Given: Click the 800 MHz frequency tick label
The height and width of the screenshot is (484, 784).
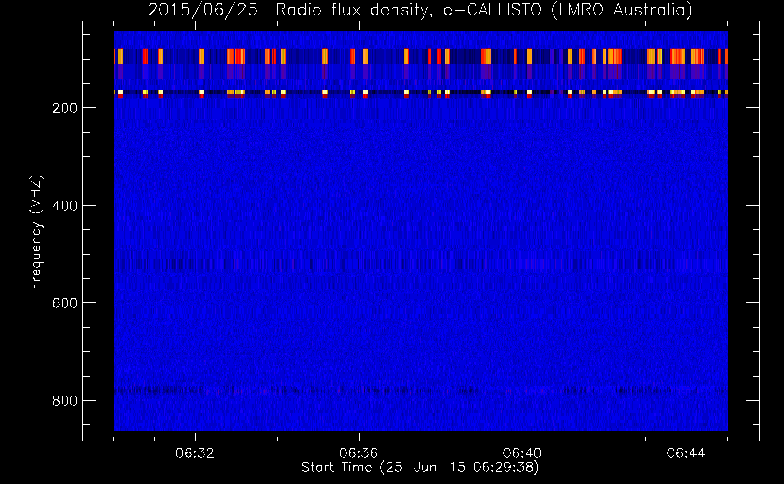Looking at the screenshot, I should pyautogui.click(x=64, y=401).
